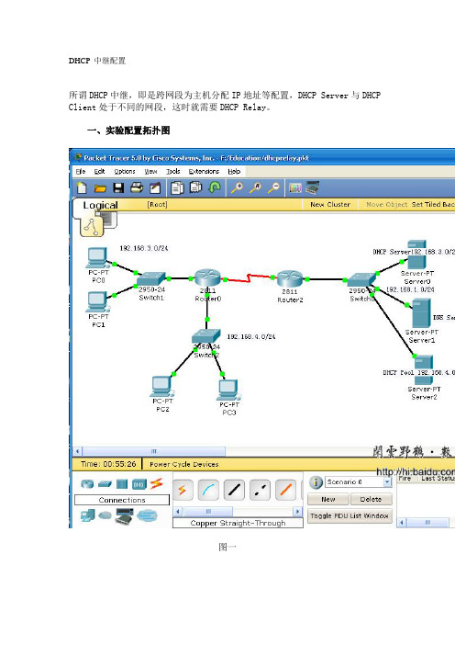This screenshot has width=455, height=645.
Task: Select the Hubs device category icon
Action: [122, 484]
